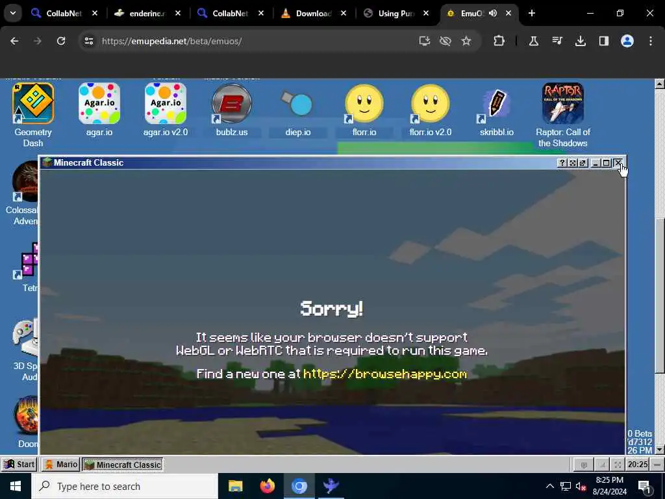
Task: Maximize the Minecraft Classic window
Action: pos(607,163)
